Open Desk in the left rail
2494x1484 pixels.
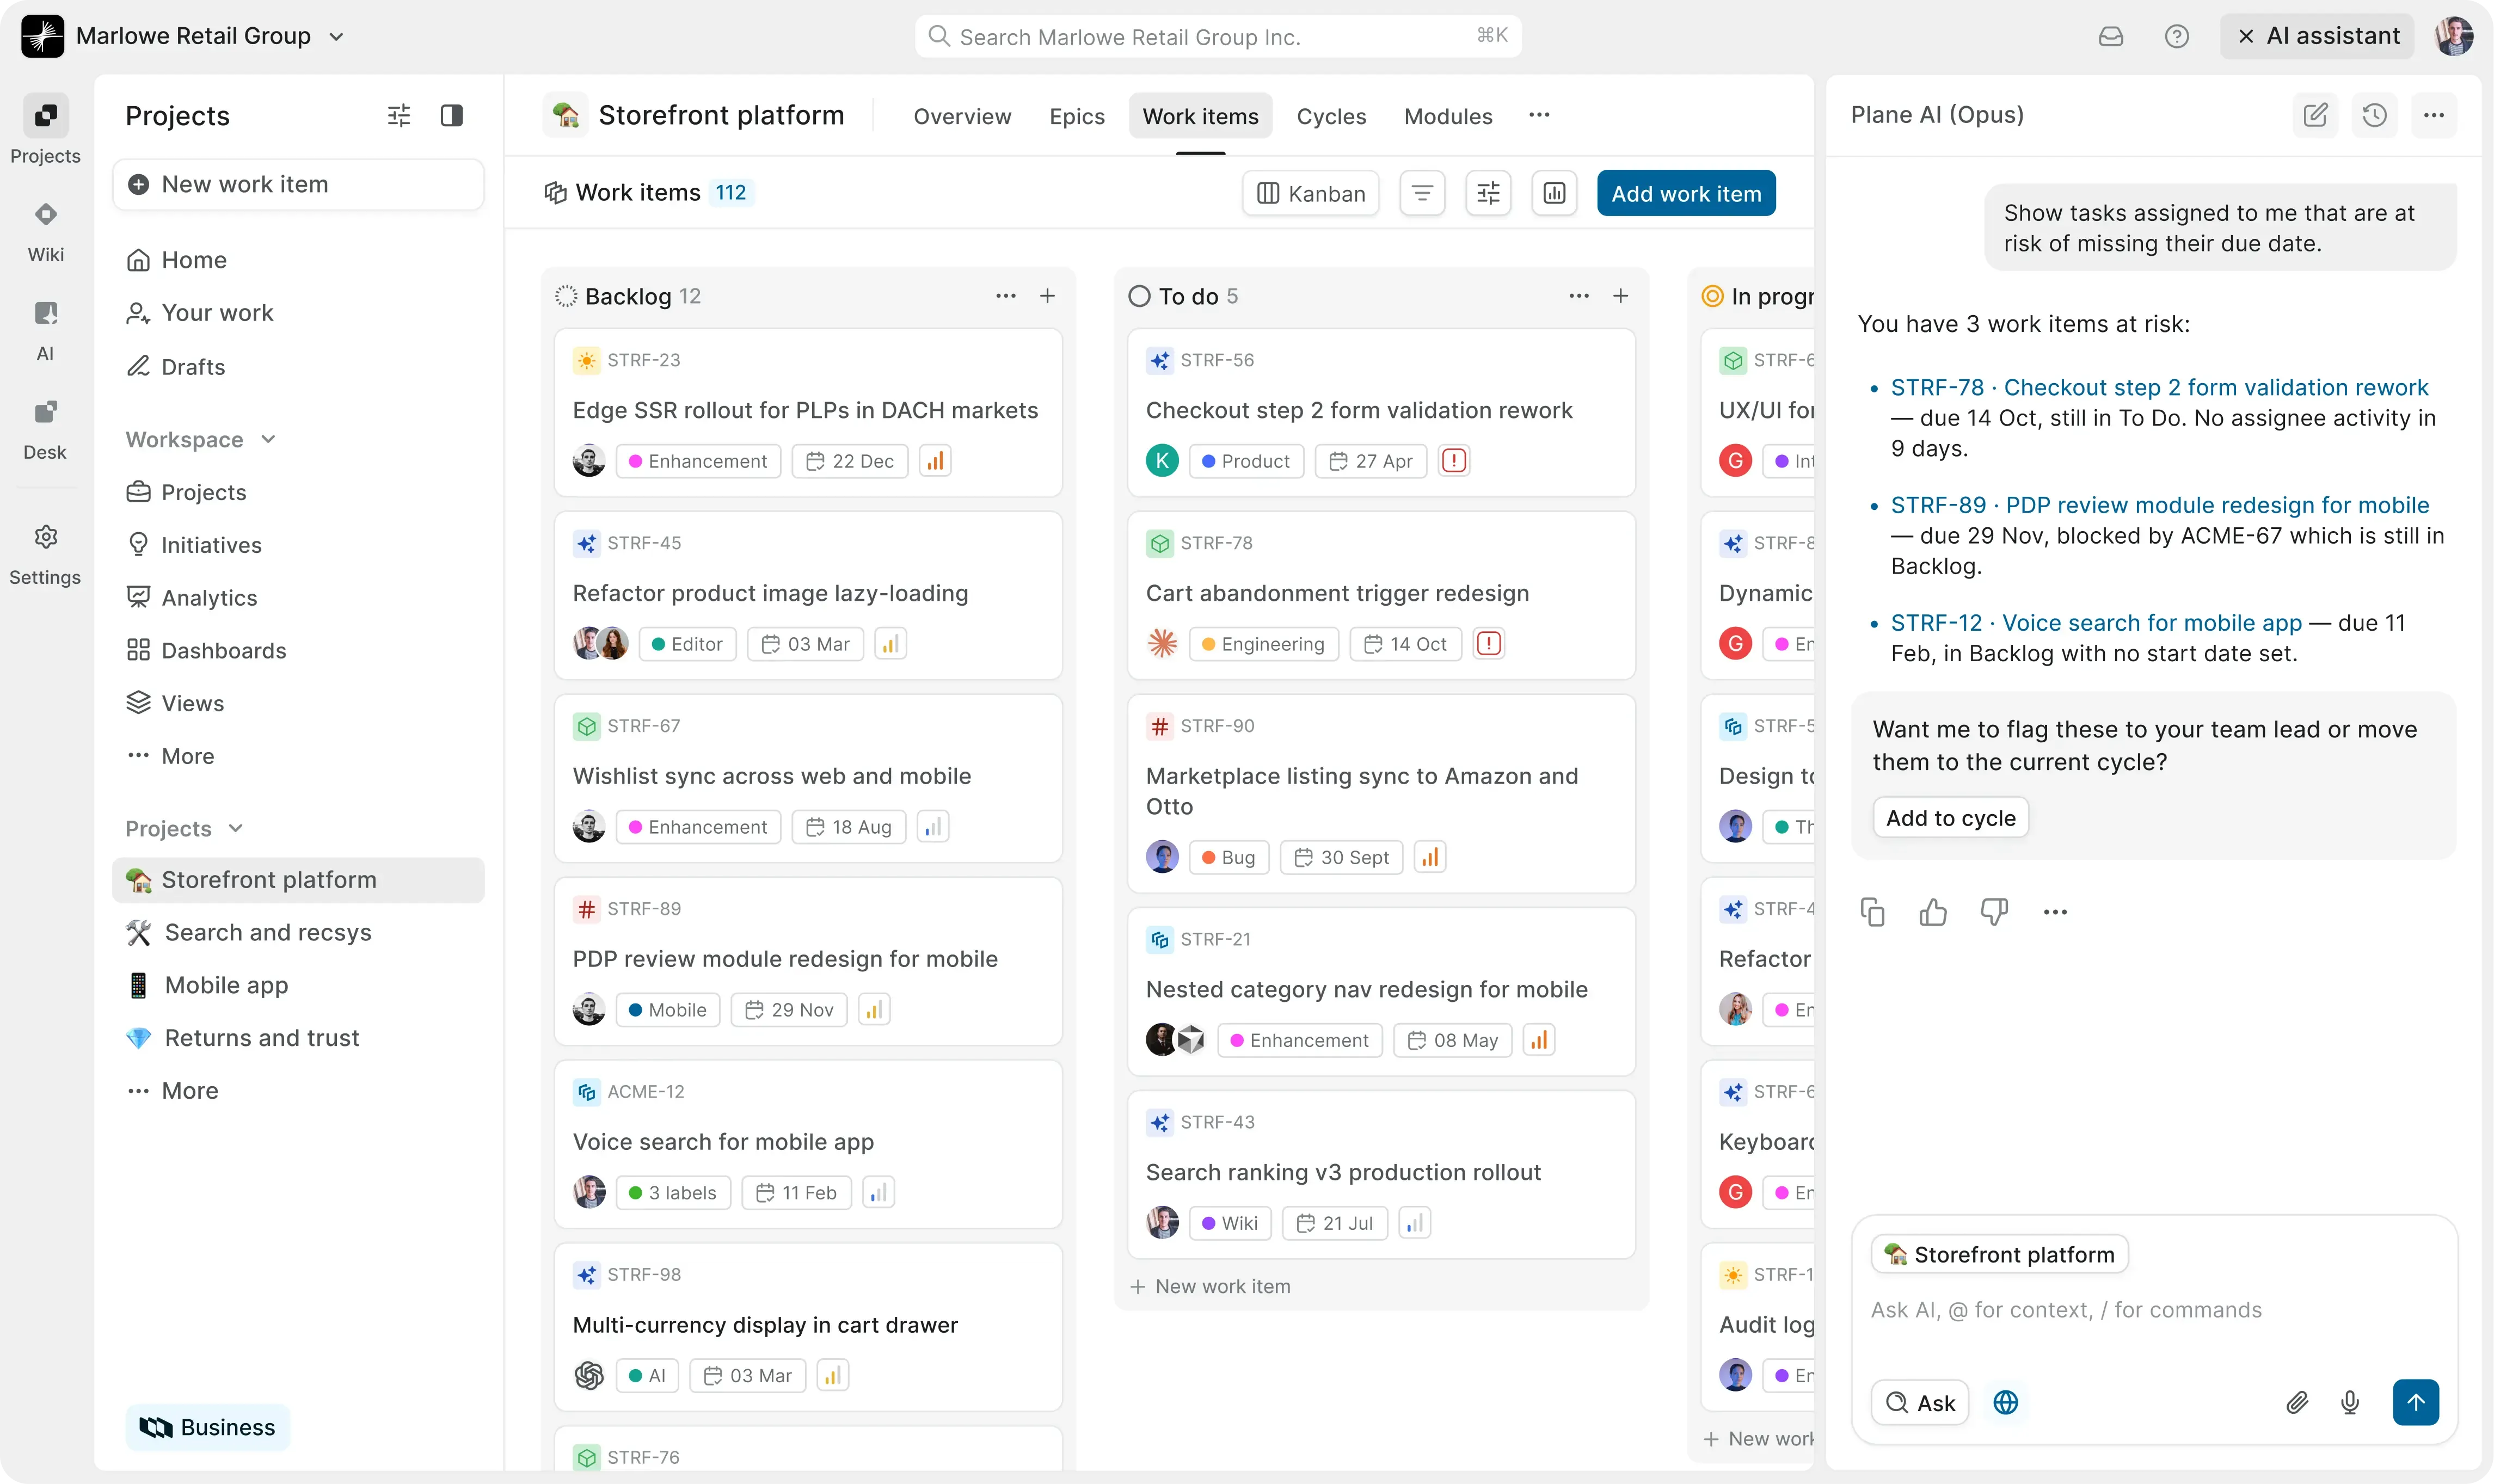pos(45,429)
